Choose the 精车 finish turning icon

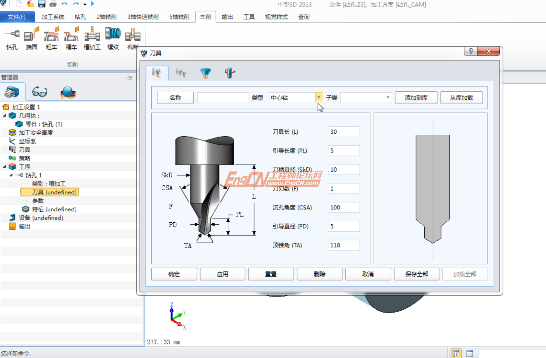[71, 38]
